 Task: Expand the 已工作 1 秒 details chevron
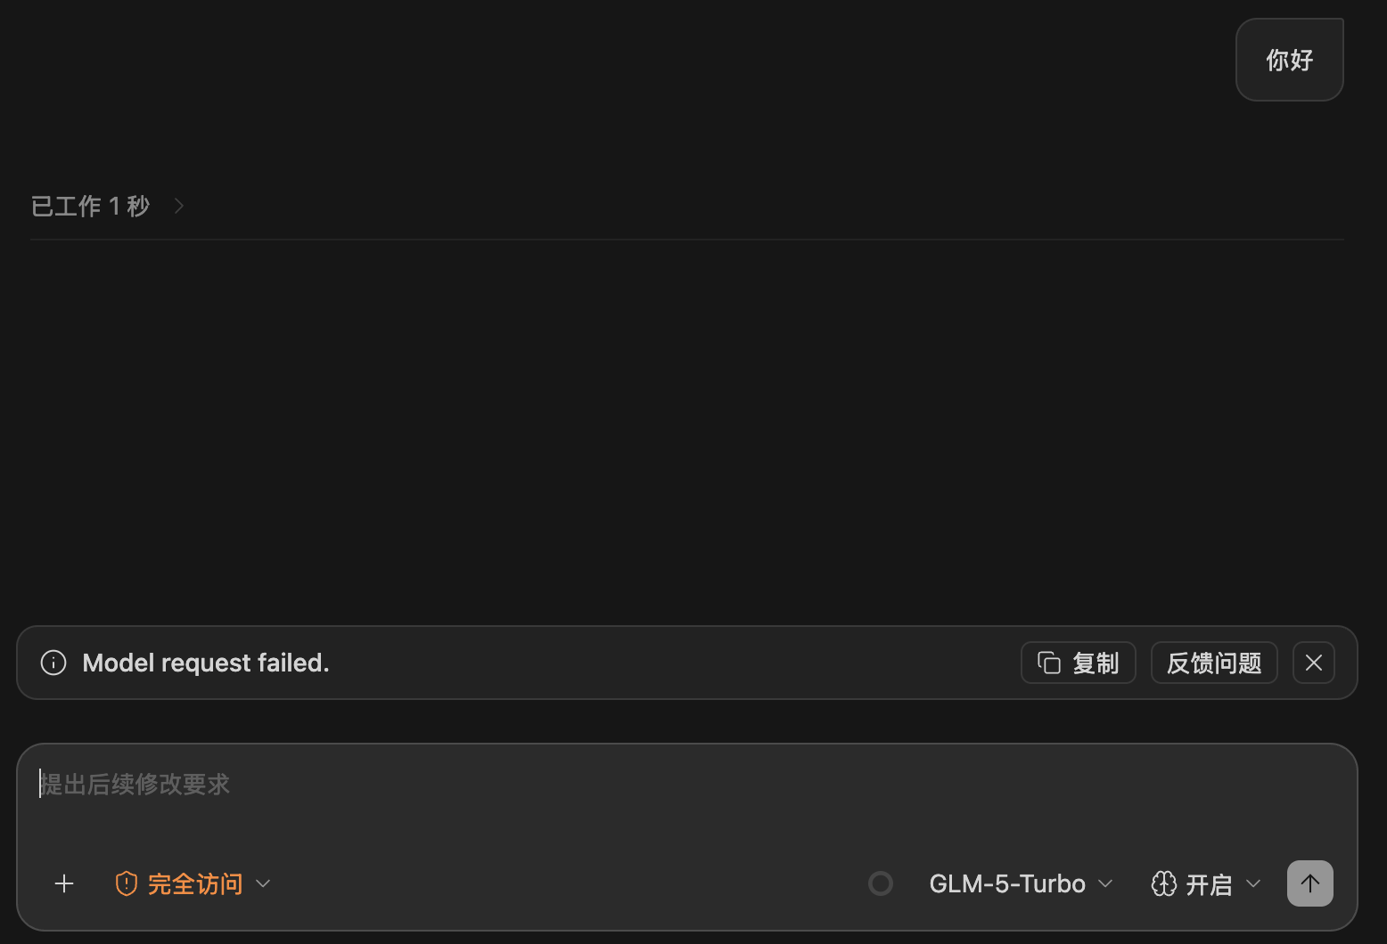[x=179, y=206]
